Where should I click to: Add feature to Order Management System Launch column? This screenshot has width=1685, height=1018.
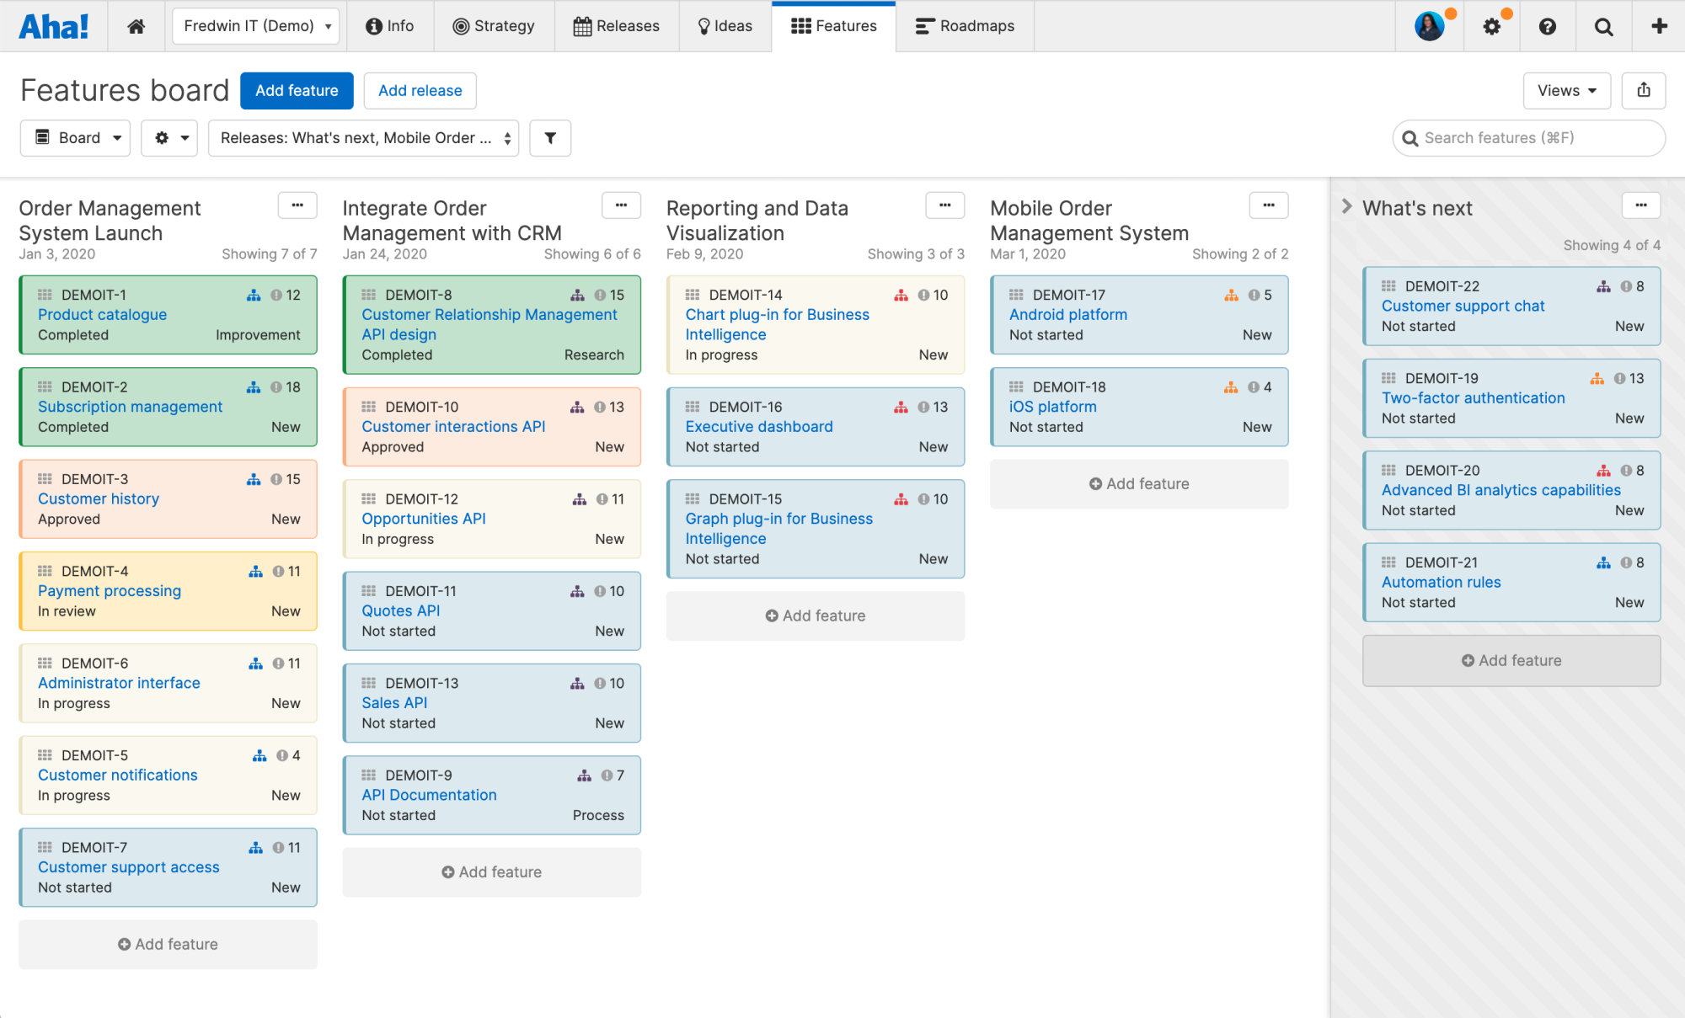[x=168, y=945]
